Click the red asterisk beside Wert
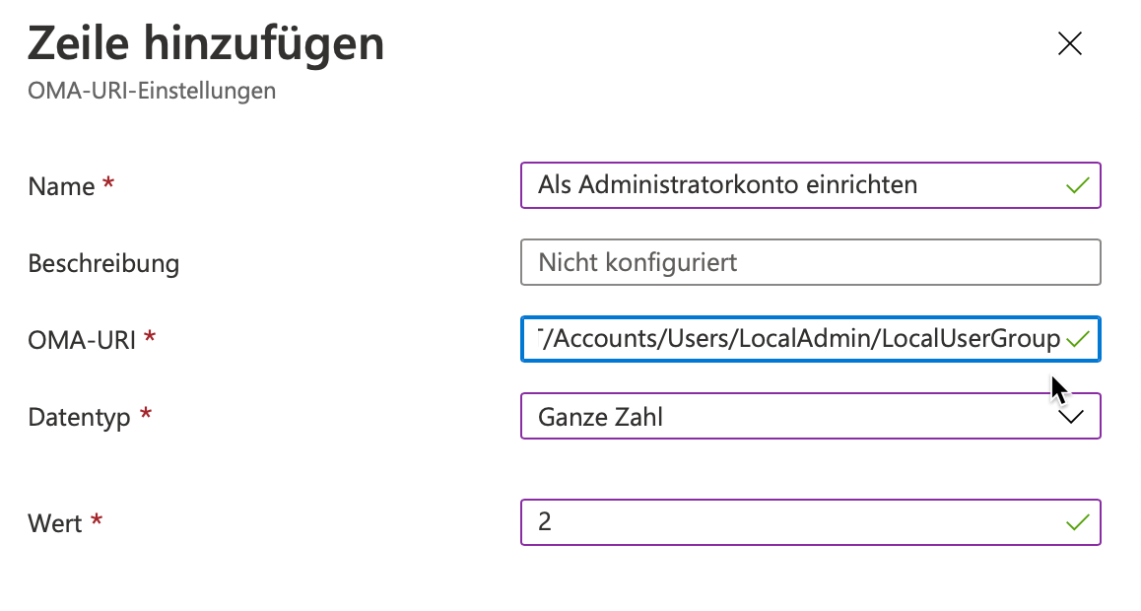This screenshot has width=1141, height=611. click(x=97, y=521)
